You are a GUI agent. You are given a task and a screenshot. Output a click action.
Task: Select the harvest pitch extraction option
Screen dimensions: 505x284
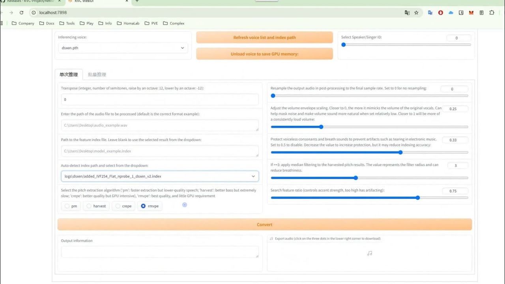[x=96, y=206]
